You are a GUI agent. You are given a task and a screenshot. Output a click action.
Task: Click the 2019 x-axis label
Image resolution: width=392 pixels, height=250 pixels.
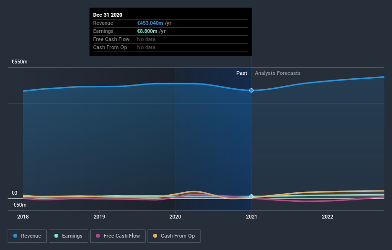[99, 217]
